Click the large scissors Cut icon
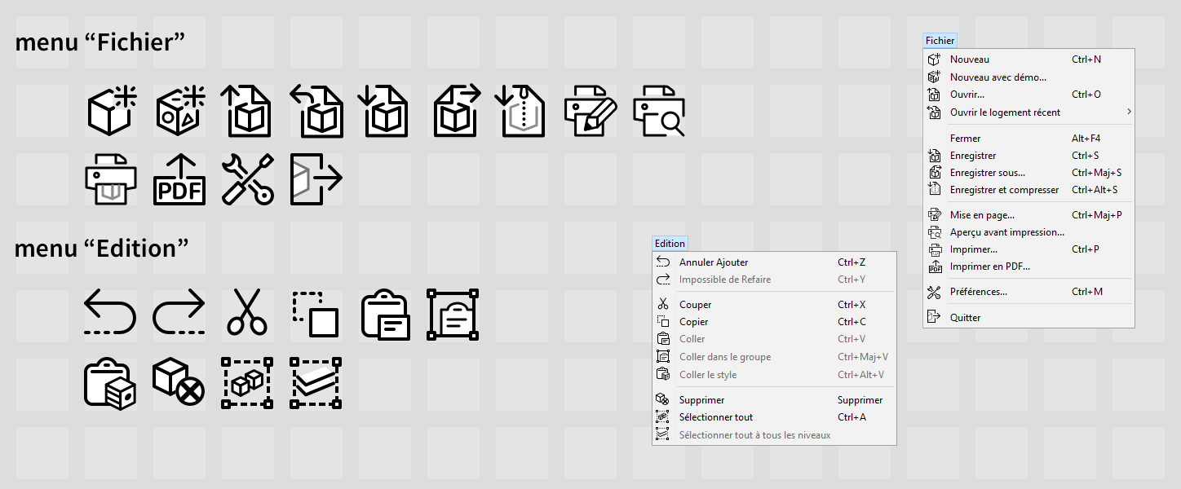This screenshot has width=1181, height=489. (x=247, y=312)
